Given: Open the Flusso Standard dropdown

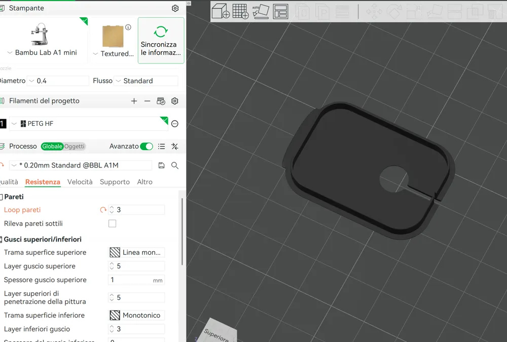Looking at the screenshot, I should pos(146,81).
